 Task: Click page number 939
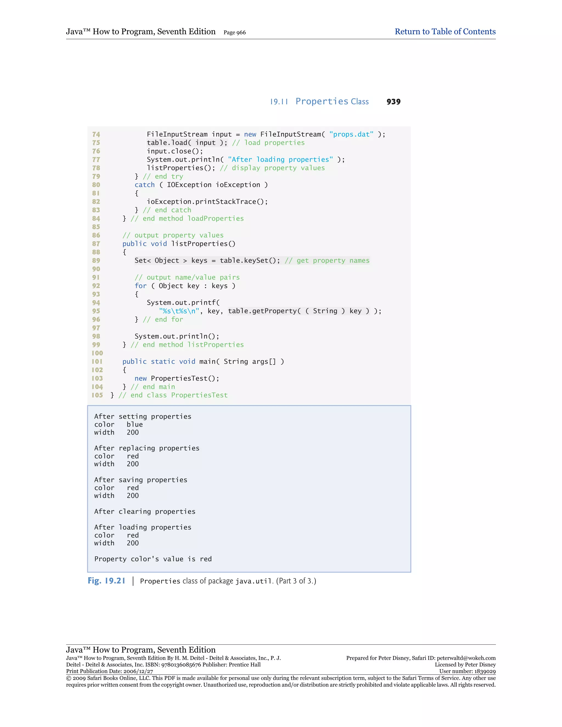click(393, 102)
